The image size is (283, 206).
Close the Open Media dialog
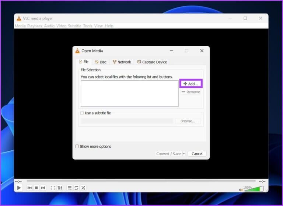tap(202, 51)
